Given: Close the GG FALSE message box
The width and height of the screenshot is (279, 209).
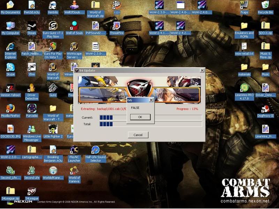Looking at the screenshot, I should 151,100.
